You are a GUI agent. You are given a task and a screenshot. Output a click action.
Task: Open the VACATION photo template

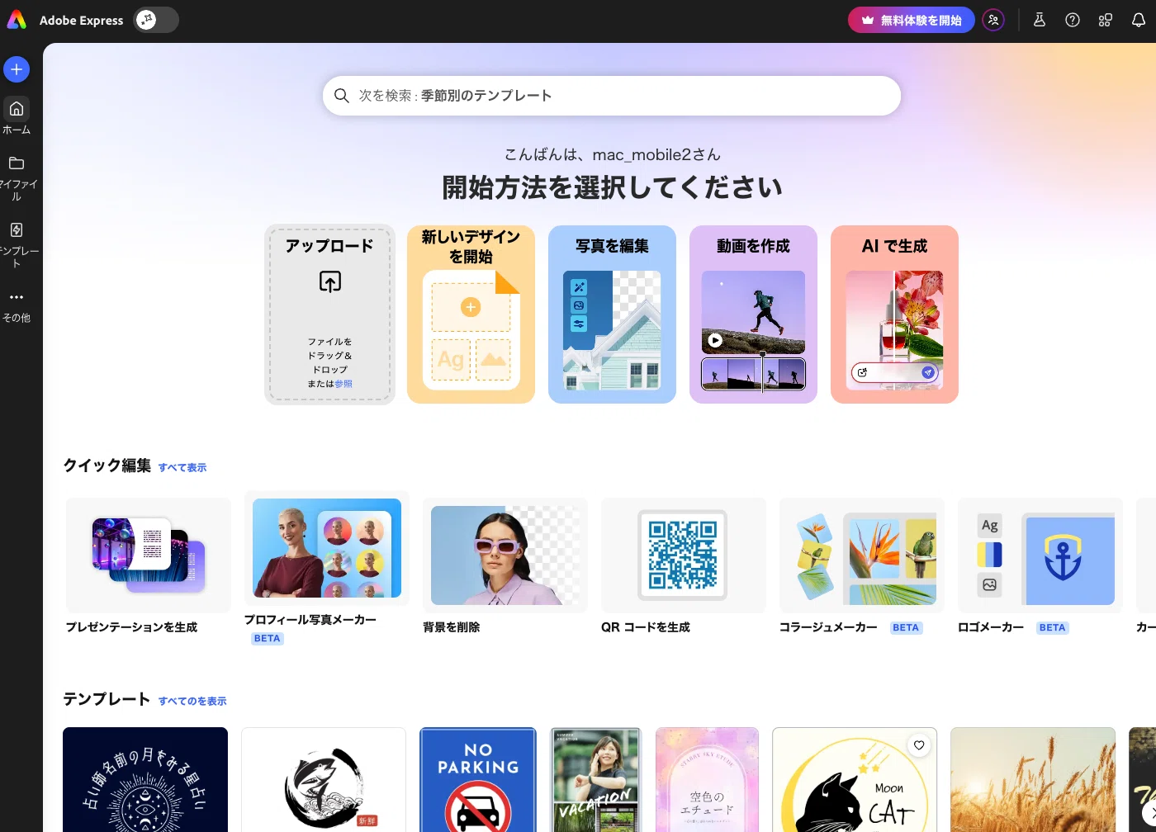click(596, 779)
